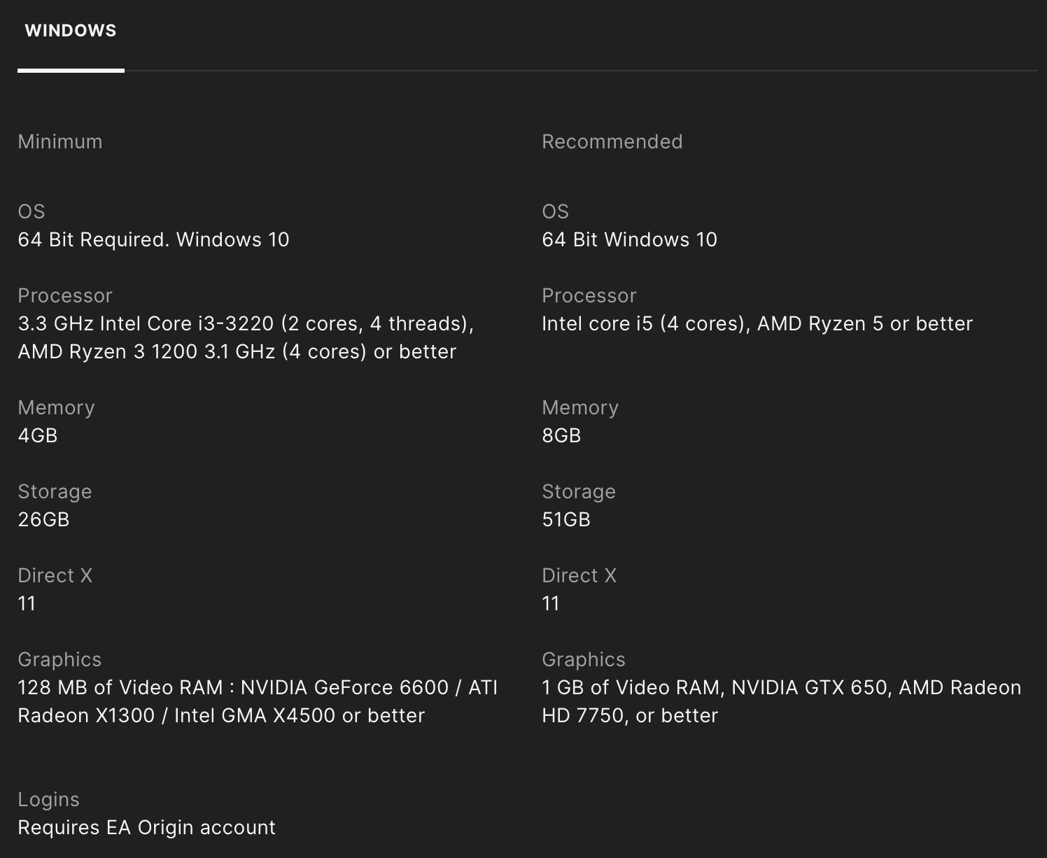Click the Minimum column heading
1047x858 pixels.
60,141
